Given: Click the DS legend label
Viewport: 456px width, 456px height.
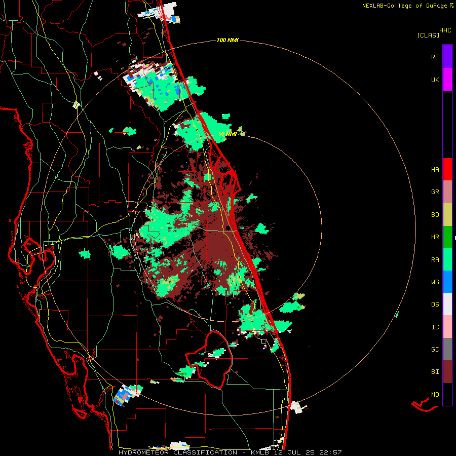Looking at the screenshot, I should click(435, 305).
